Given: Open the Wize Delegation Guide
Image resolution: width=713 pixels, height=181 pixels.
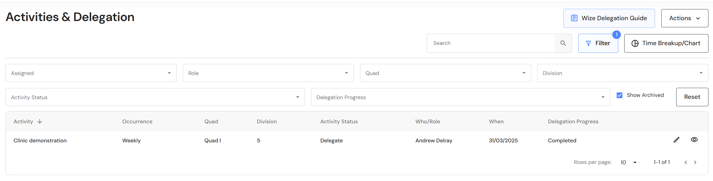Looking at the screenshot, I should 609,18.
